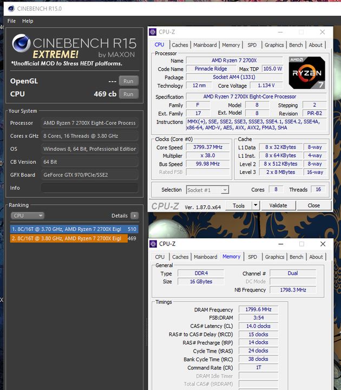The height and width of the screenshot is (390, 341).
Task: Click the Channel # value Dual
Action: [293, 274]
